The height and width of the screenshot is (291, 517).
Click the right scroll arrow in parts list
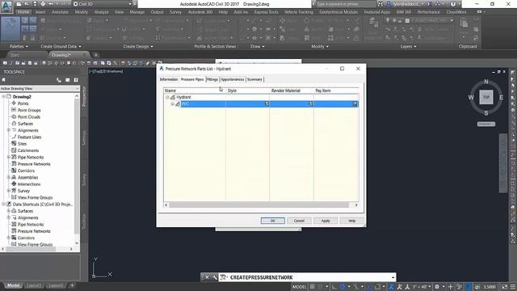tap(356, 205)
